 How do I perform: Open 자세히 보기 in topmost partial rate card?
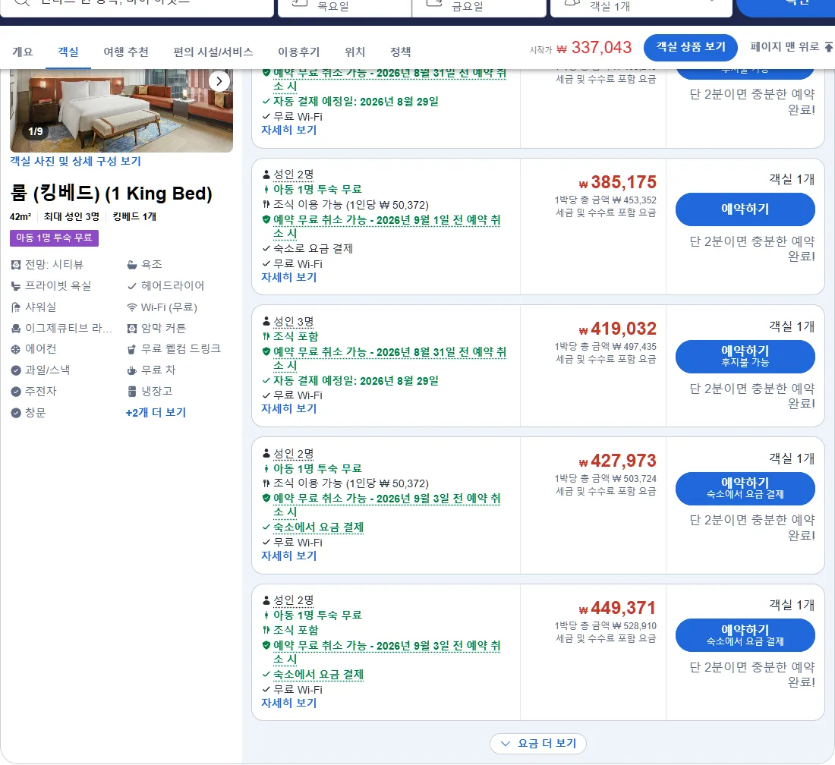(288, 130)
